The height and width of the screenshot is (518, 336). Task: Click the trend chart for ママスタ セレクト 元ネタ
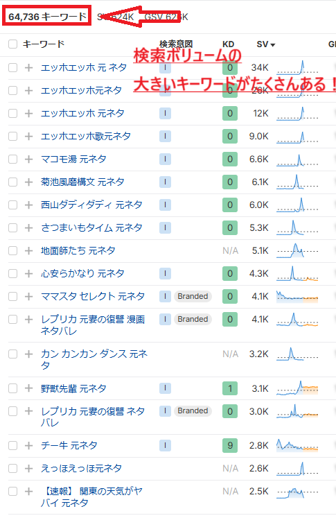297,296
